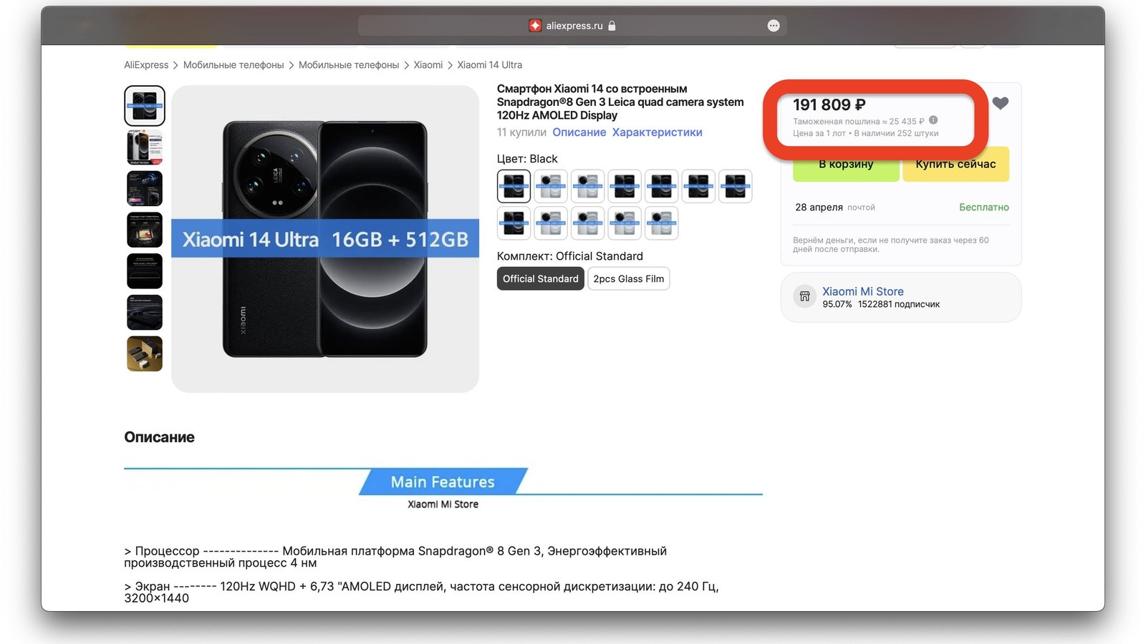Click the customs duty info icon
Viewport: 1146px width, 644px height.
(x=933, y=120)
